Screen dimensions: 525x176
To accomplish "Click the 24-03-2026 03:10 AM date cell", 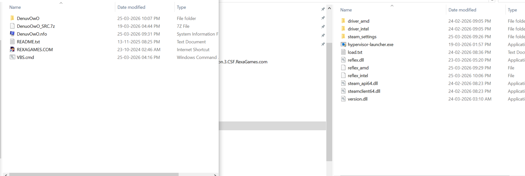I will (x=470, y=99).
